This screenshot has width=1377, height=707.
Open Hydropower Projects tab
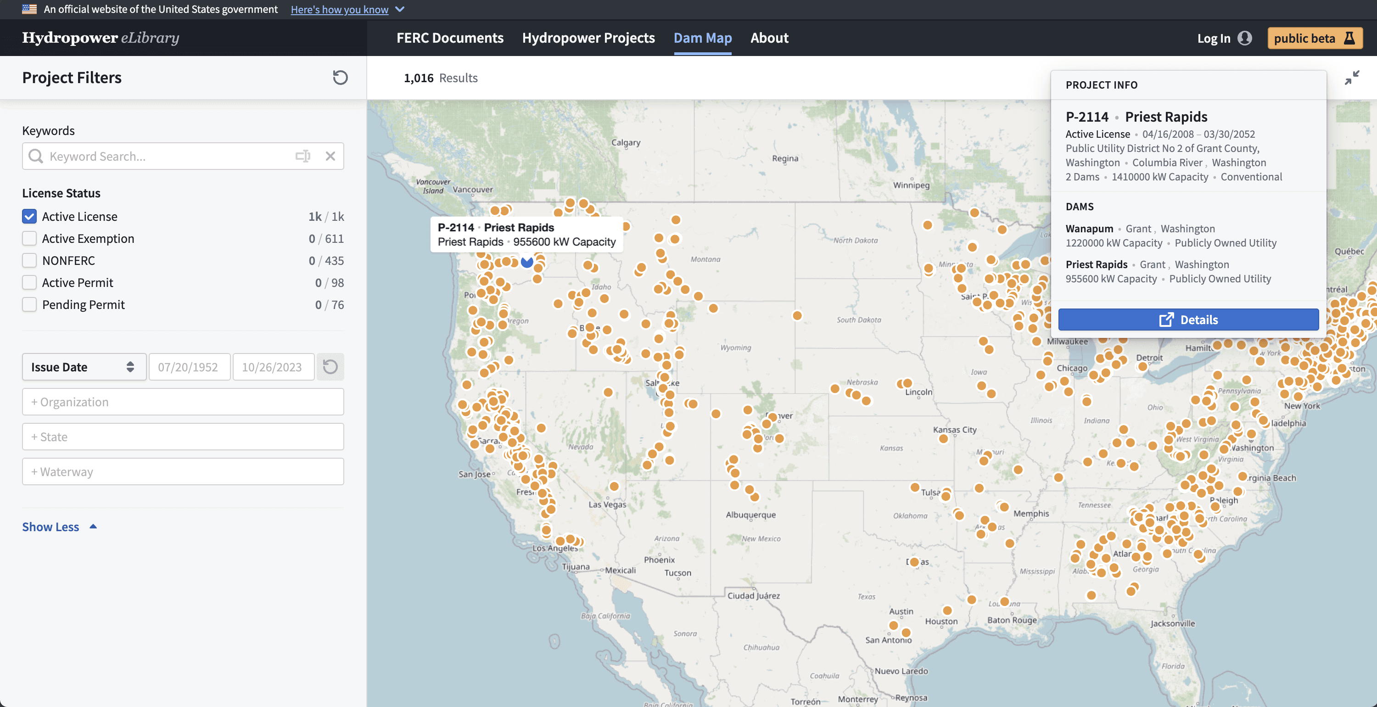[588, 38]
